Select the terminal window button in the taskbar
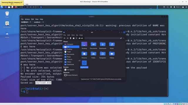 point(38,7)
